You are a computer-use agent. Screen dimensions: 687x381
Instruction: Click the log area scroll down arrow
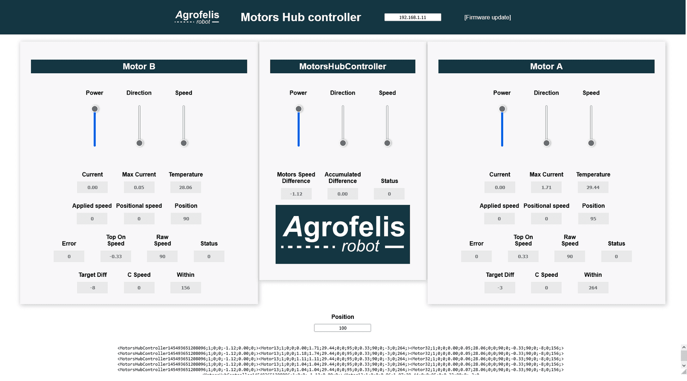click(x=684, y=366)
